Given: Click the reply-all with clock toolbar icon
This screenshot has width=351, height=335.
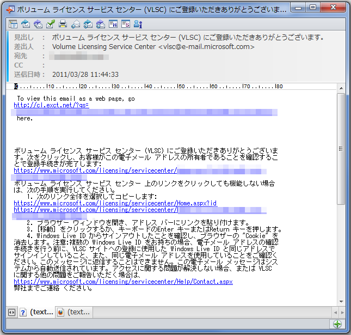Looking at the screenshot, I should pyautogui.click(x=101, y=24).
